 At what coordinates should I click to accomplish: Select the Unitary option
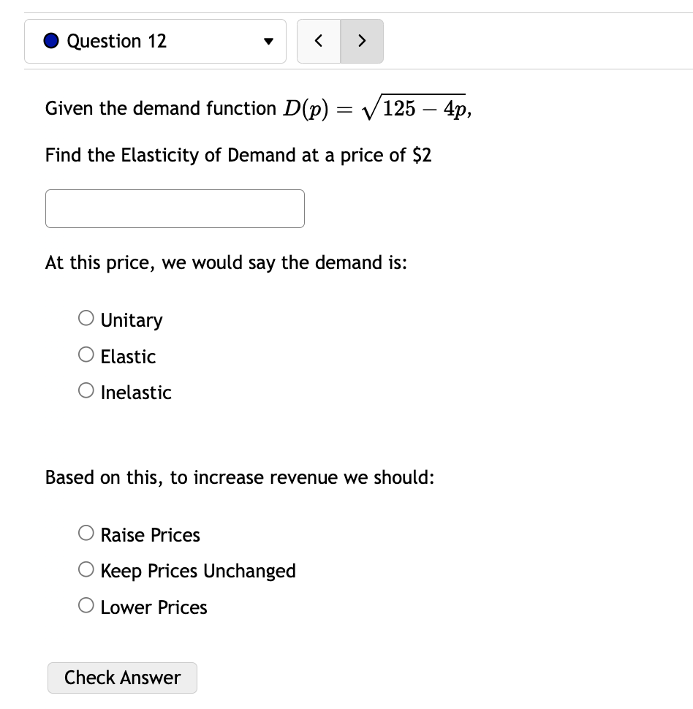86,317
